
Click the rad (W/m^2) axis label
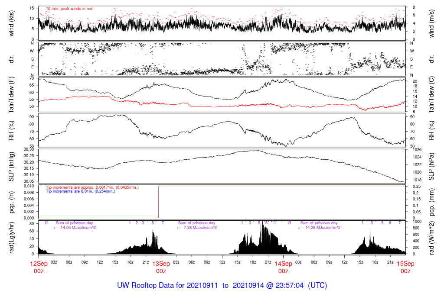click(432, 237)
